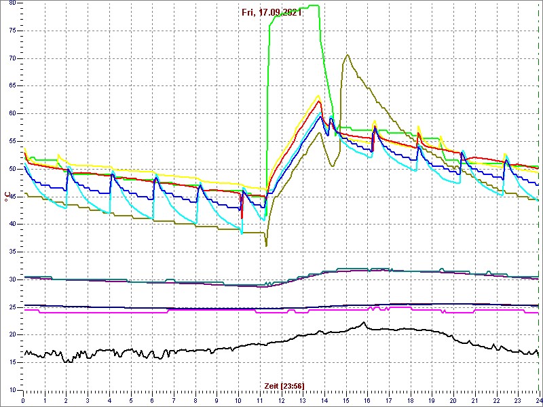Pick hour 4 on the time axis
This screenshot has width=543, height=407.
(x=109, y=400)
